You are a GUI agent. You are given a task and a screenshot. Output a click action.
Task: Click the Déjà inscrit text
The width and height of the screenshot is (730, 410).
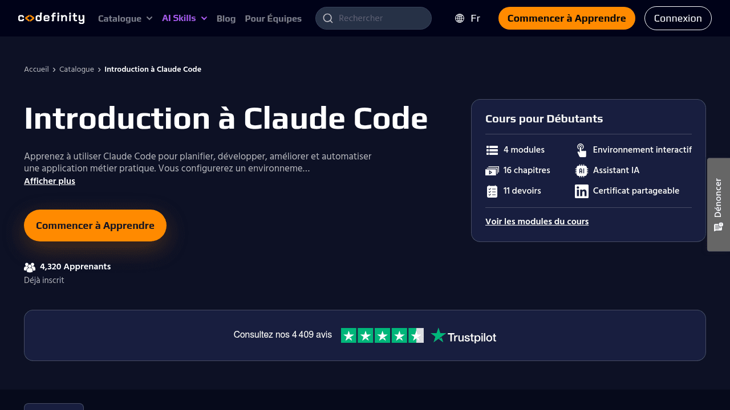[x=44, y=280]
